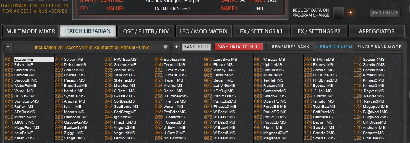This screenshot has width=410, height=143.
Task: Open the soundset bank dropdown arrow
Action: click(x=165, y=47)
